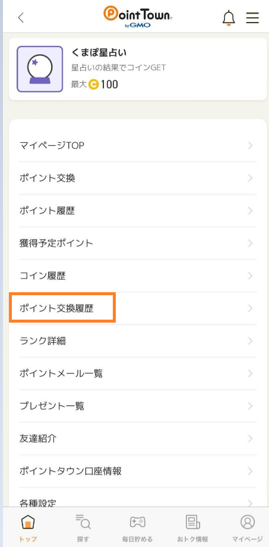The width and height of the screenshot is (269, 547).
Task: Expand the コイン履歴 row chevron
Action: click(250, 276)
